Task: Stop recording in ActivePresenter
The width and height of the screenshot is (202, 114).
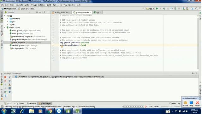Action: pyautogui.click(x=191, y=104)
